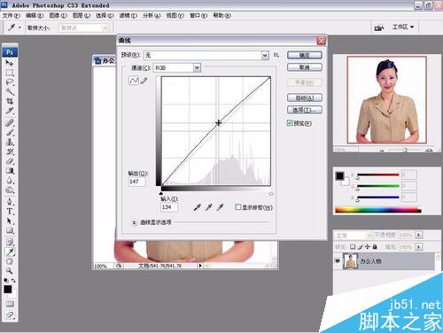Toggle the 预览(P) preview checkbox
This screenshot has width=443, height=333.
click(x=290, y=123)
